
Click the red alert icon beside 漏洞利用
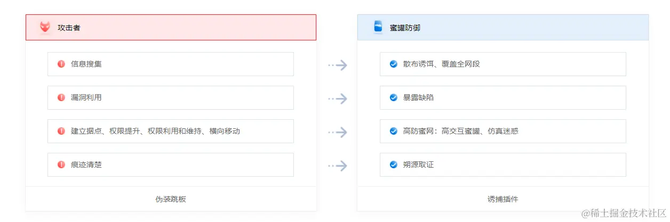pos(61,97)
